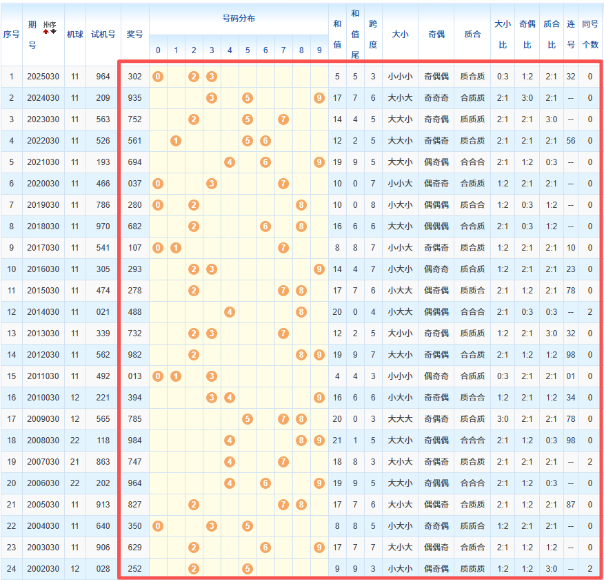Viewport: 604px width, 580px height.
Task: Click orange ball 0 in row 1
Action: (x=158, y=77)
